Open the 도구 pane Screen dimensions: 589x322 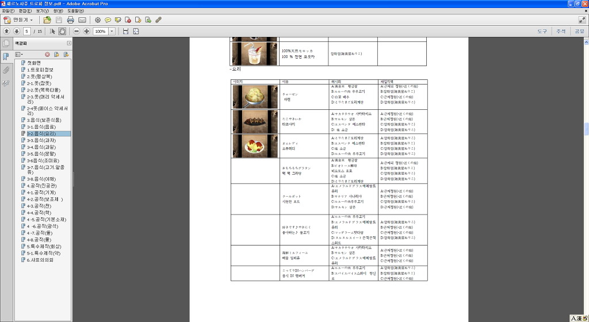(542, 31)
